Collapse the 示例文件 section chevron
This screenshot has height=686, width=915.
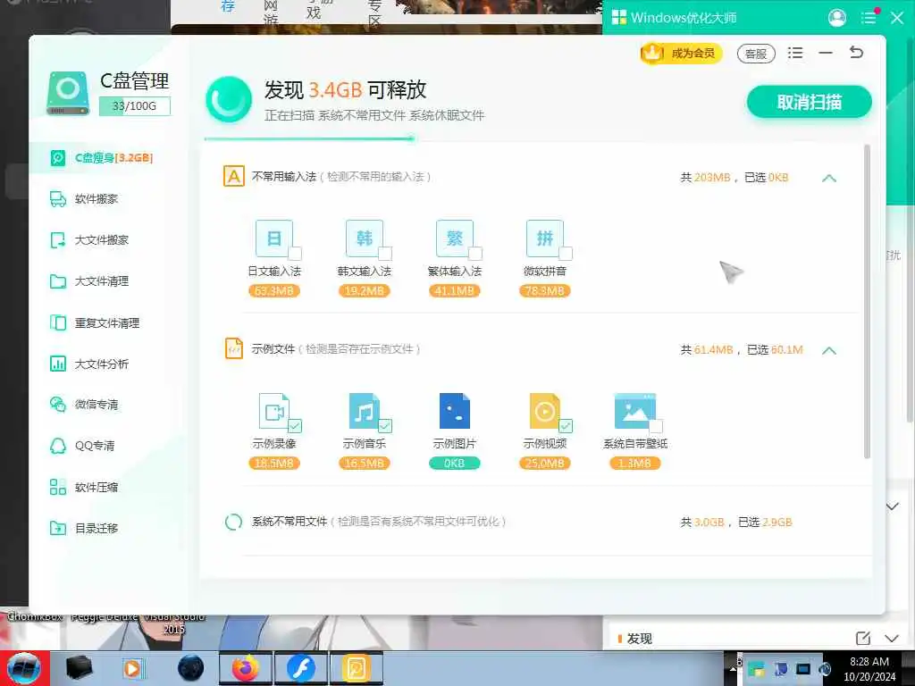click(x=829, y=350)
